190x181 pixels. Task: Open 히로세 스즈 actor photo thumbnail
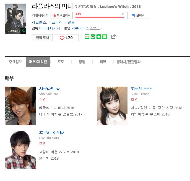click(112, 106)
